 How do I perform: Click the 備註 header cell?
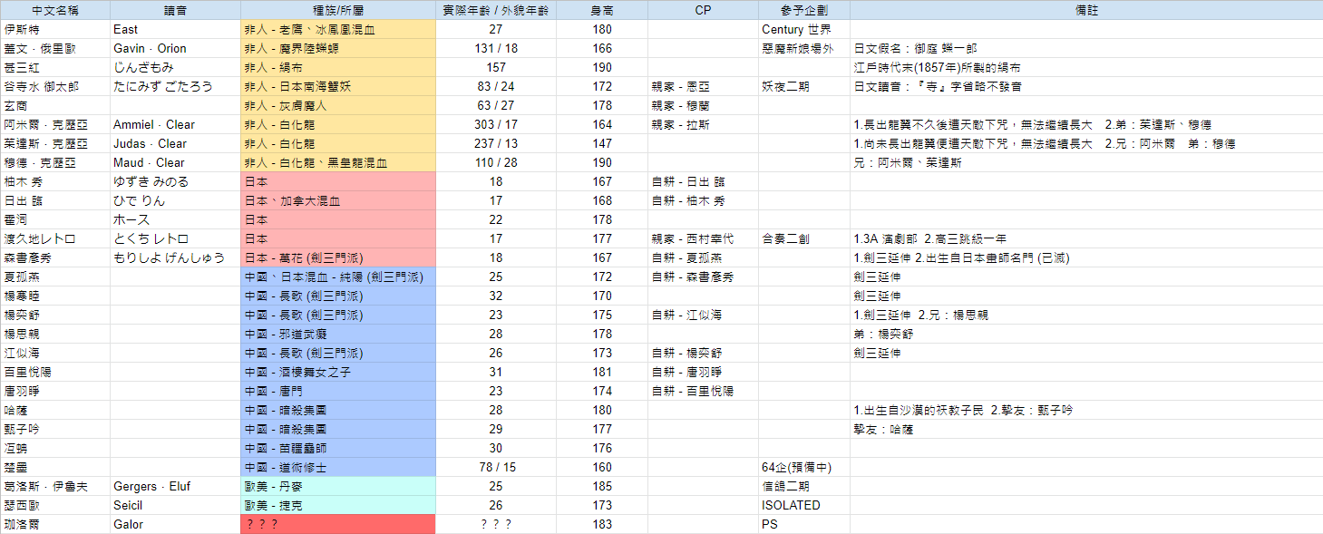1086,11
